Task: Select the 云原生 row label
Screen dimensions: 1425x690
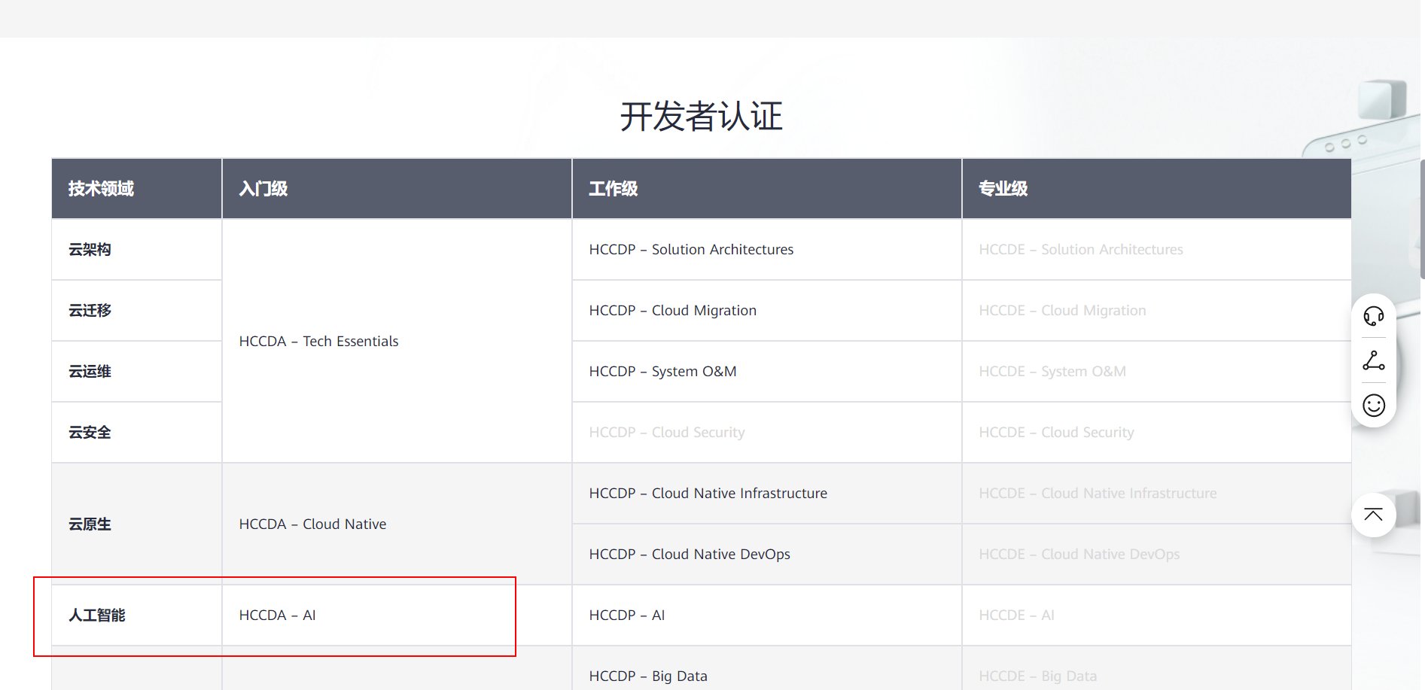Action: pyautogui.click(x=90, y=524)
